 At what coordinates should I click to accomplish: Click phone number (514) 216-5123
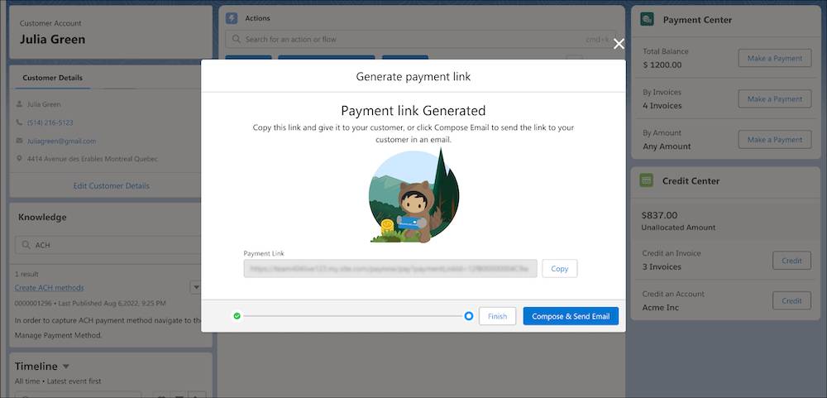pos(50,122)
